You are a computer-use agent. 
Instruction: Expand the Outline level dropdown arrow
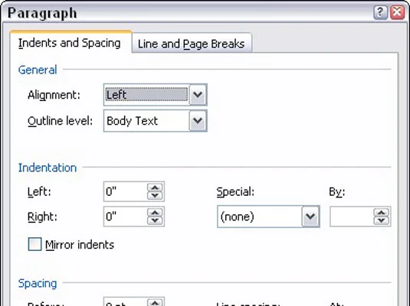pyautogui.click(x=198, y=121)
